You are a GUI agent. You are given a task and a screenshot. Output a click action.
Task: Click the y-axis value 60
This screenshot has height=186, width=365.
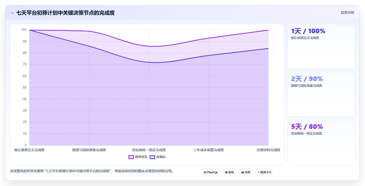25,76
